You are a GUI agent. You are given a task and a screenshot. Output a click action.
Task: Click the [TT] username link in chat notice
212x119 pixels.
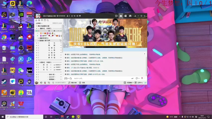[x=72, y=68]
